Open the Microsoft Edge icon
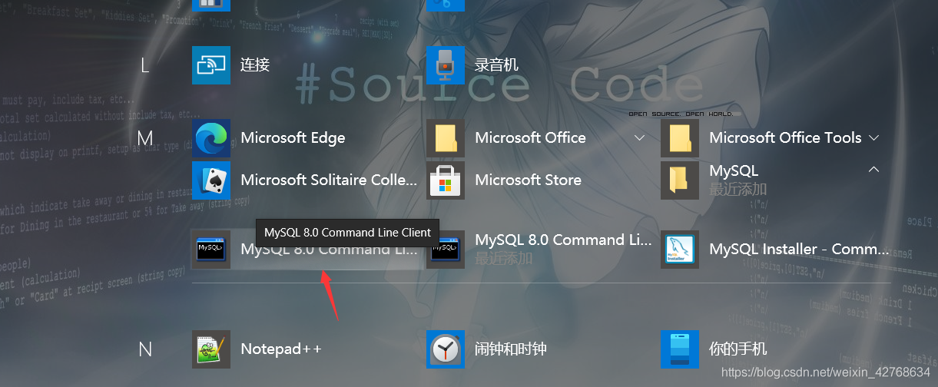 point(211,138)
